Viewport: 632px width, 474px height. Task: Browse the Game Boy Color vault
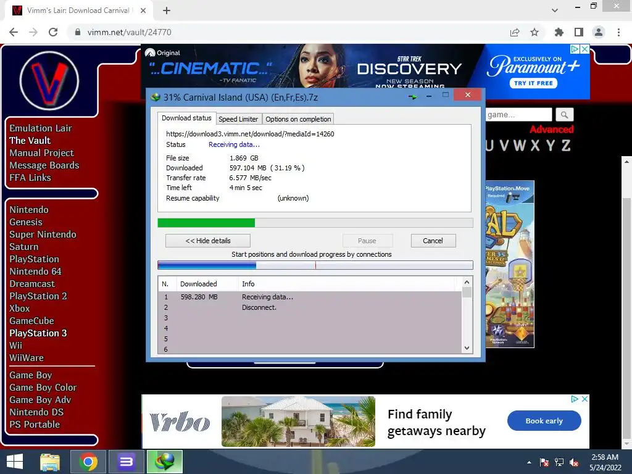tap(43, 388)
